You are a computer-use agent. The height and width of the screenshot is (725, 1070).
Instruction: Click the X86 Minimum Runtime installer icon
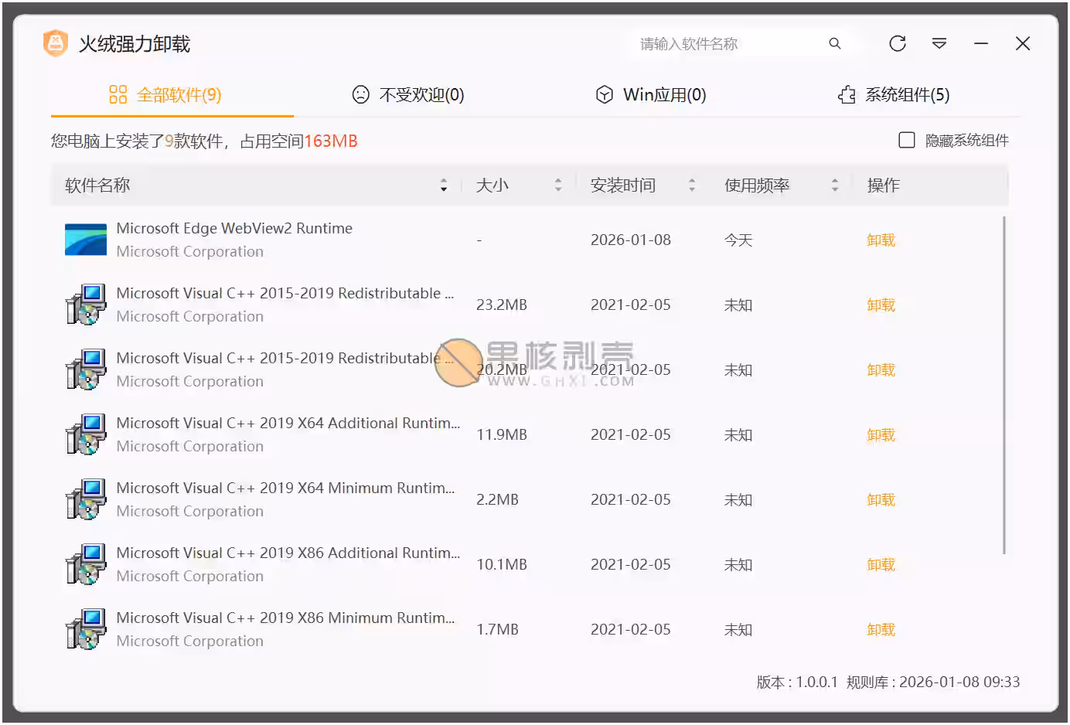coord(86,629)
